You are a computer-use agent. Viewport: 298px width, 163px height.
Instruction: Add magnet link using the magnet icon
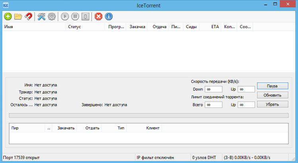point(28,16)
